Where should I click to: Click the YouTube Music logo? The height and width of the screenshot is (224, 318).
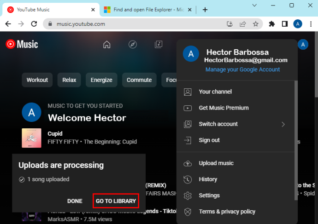point(22,44)
